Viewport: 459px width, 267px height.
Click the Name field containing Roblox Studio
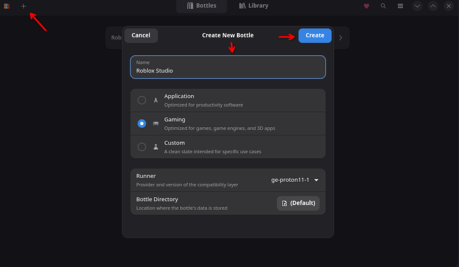click(228, 67)
